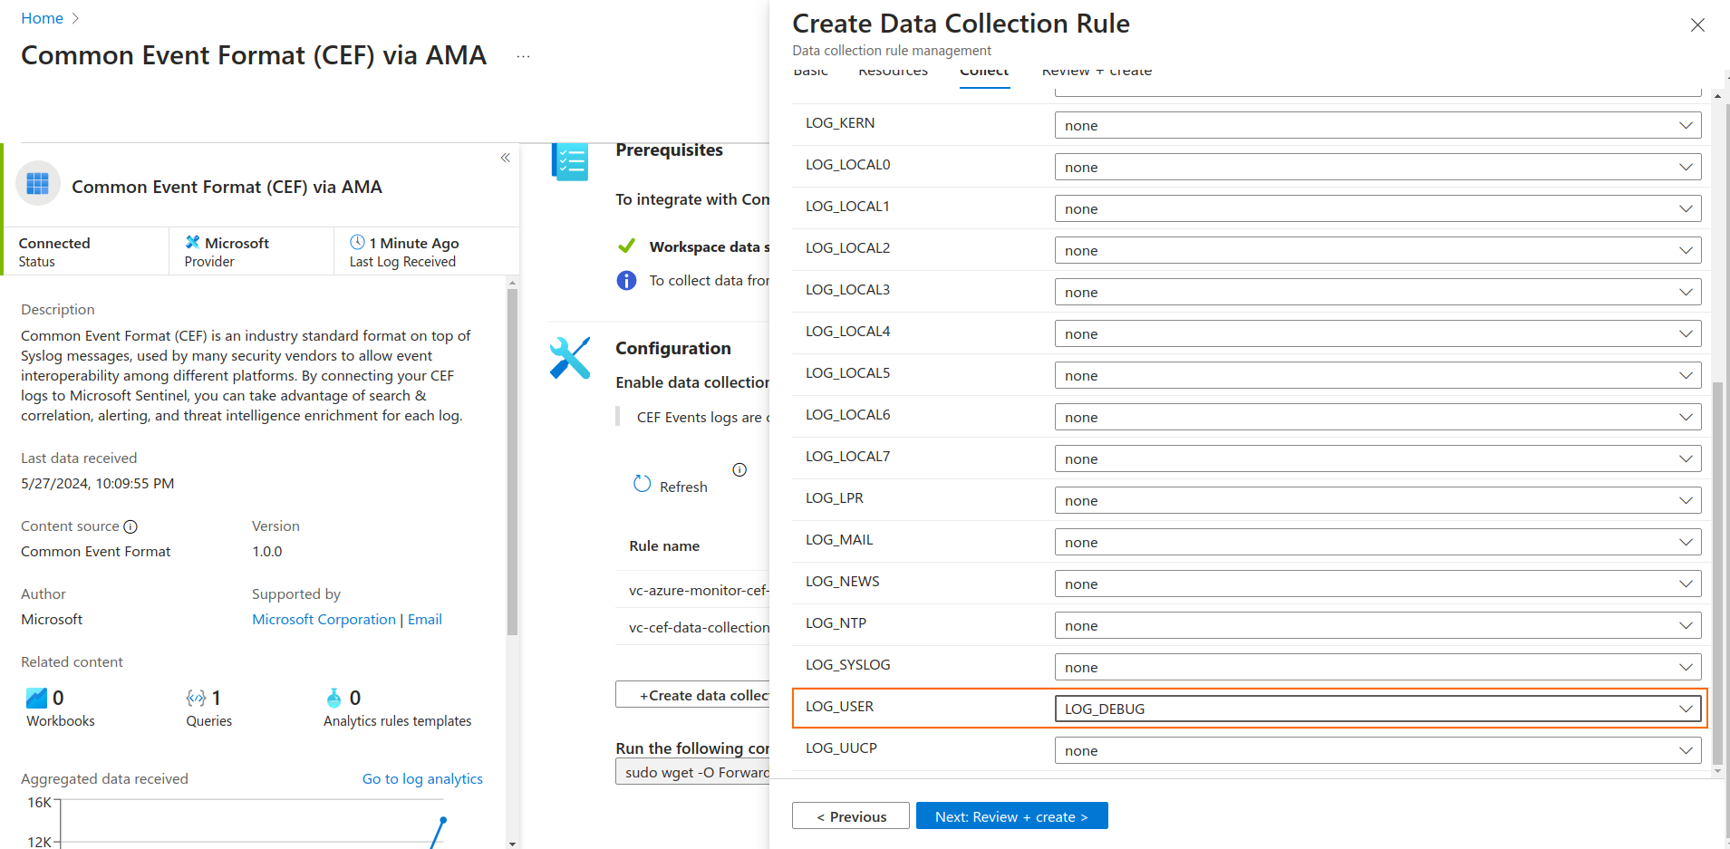Click the Refresh button
The height and width of the screenshot is (849, 1730).
tap(671, 486)
